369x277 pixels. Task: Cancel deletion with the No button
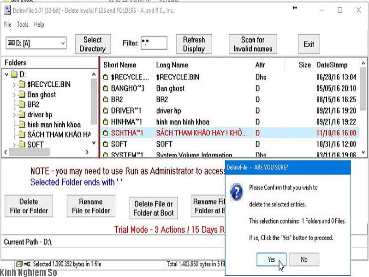304,259
